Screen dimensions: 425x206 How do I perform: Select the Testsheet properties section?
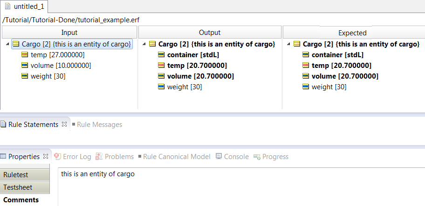click(x=25, y=187)
